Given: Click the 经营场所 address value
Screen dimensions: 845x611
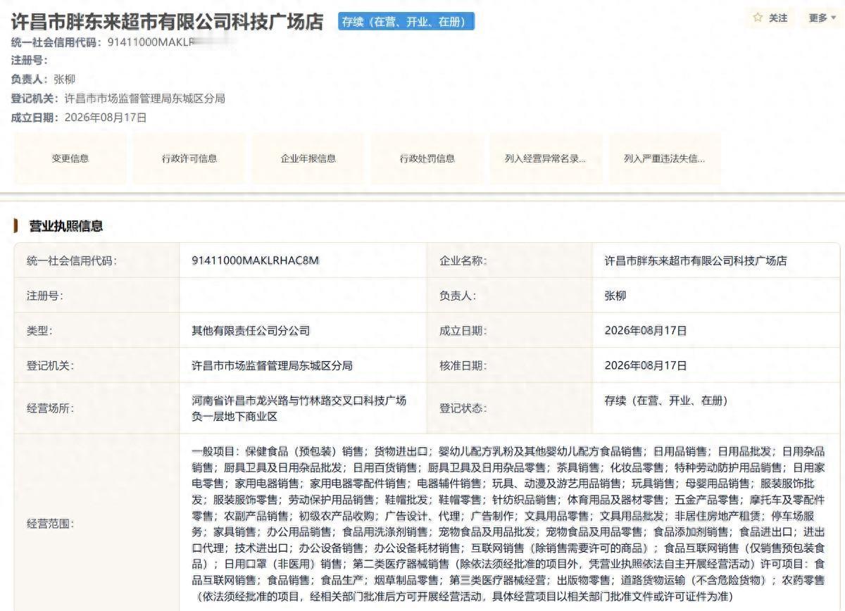Looking at the screenshot, I should point(299,408).
